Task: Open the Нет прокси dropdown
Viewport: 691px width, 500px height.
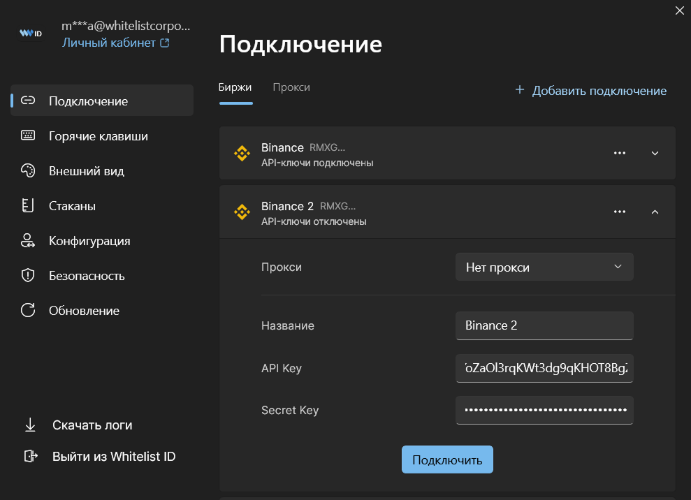Action: coord(544,267)
